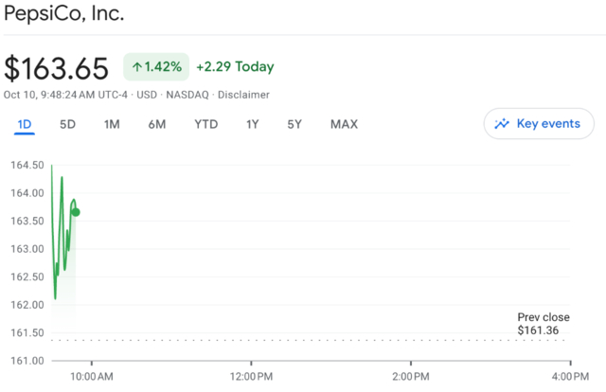The width and height of the screenshot is (606, 392).
Task: Click the PepsiCo, Inc. title
Action: pos(63,15)
